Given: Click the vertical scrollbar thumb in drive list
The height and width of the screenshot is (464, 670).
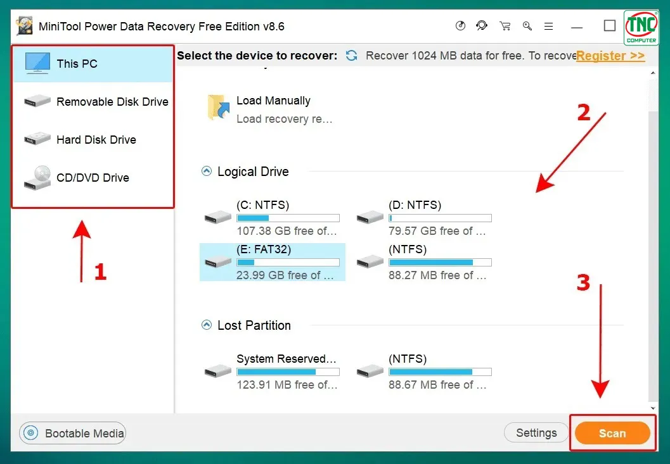Looking at the screenshot, I should 653,256.
